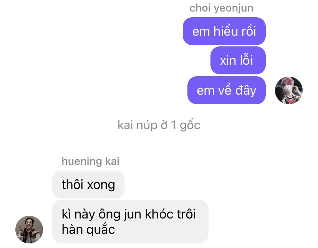
Task: Open huening kai's profile avatar
Action: [29, 229]
